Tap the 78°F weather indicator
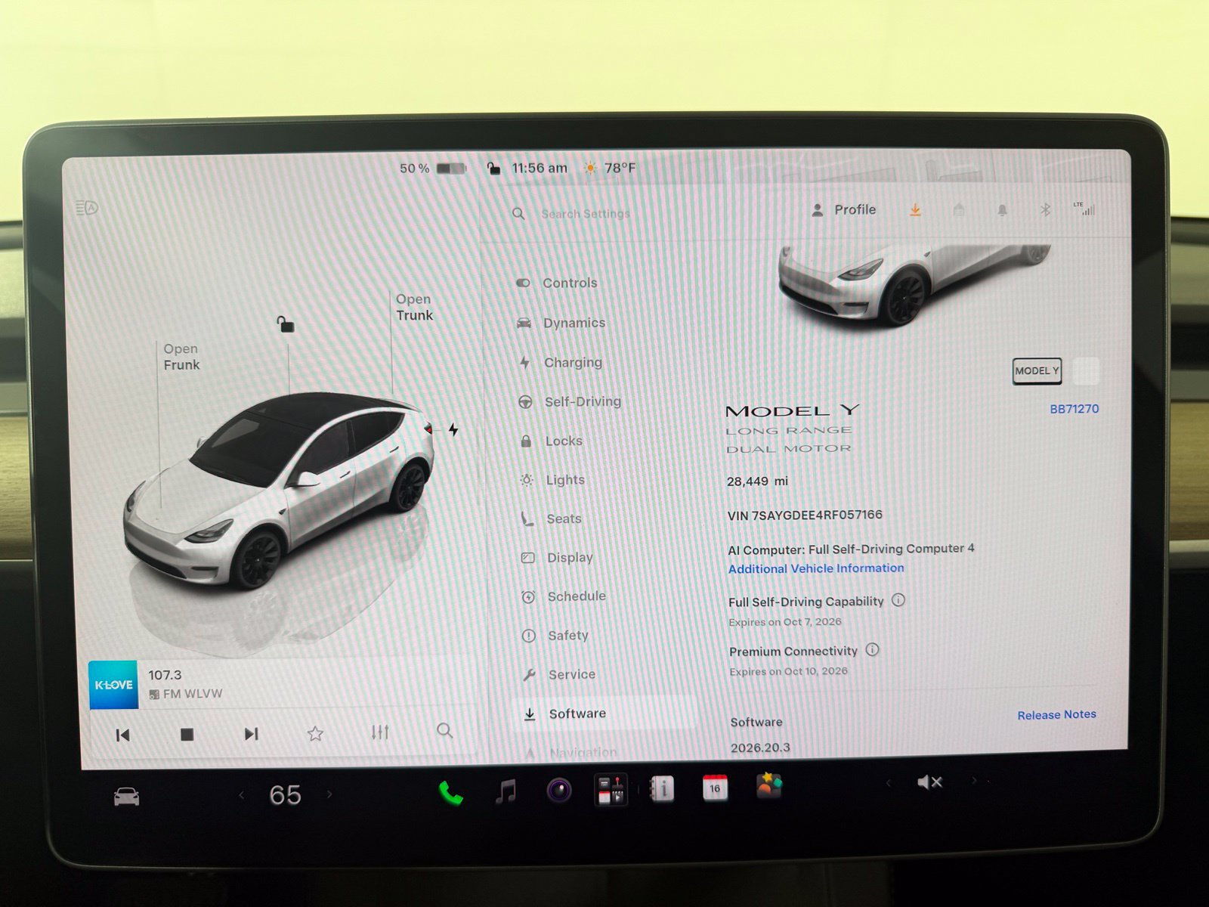The width and height of the screenshot is (1209, 907). [609, 168]
